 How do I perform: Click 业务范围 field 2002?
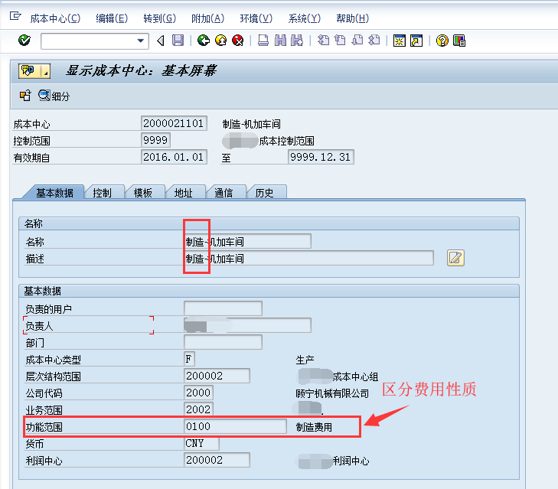tap(198, 409)
